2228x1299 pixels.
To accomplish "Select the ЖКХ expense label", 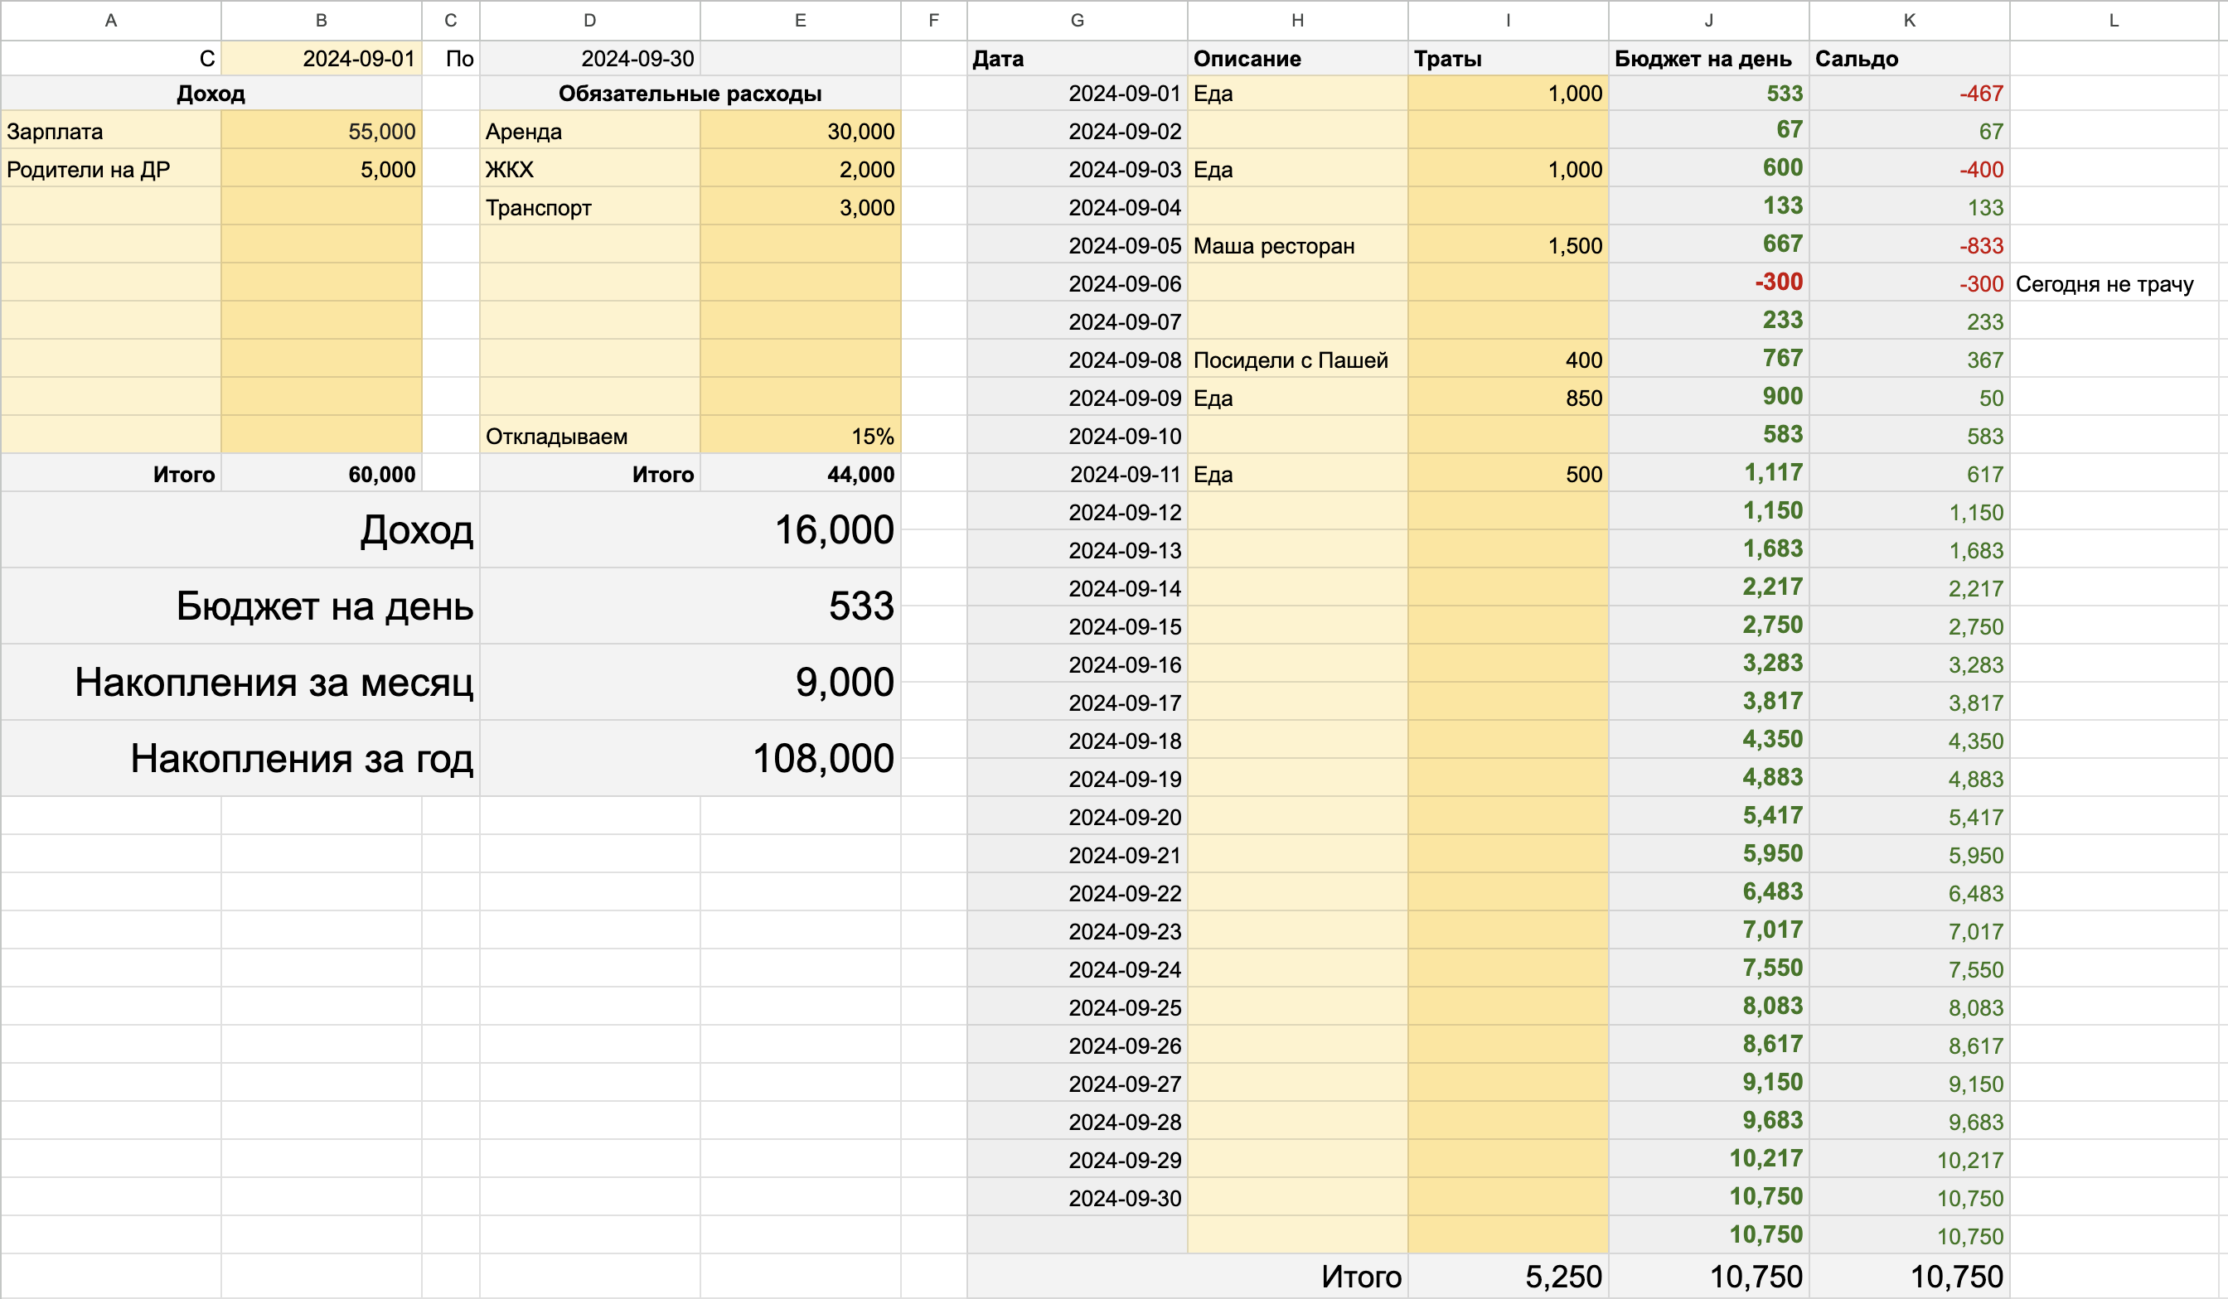I will pyautogui.click(x=589, y=169).
